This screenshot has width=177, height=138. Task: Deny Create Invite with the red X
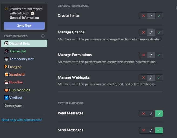point(143,16)
